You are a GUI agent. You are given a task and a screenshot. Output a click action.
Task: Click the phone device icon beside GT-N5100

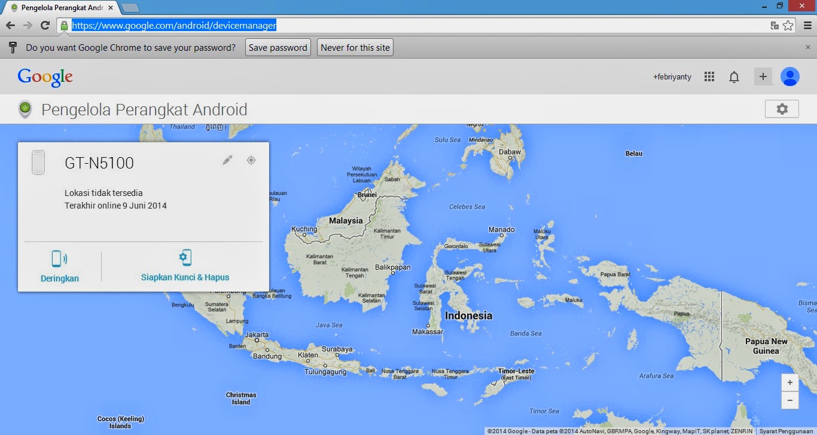[x=38, y=163]
